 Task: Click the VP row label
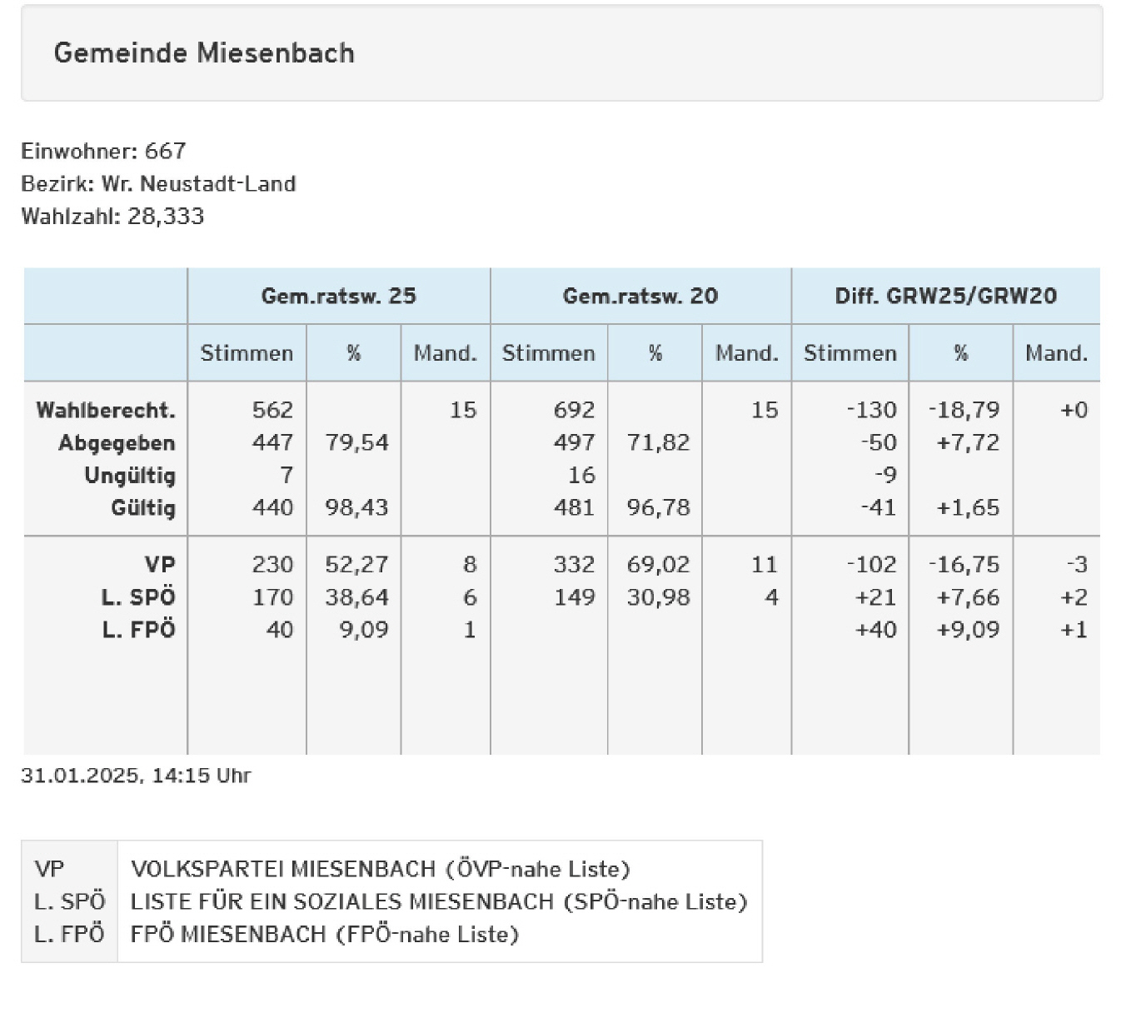tap(160, 565)
